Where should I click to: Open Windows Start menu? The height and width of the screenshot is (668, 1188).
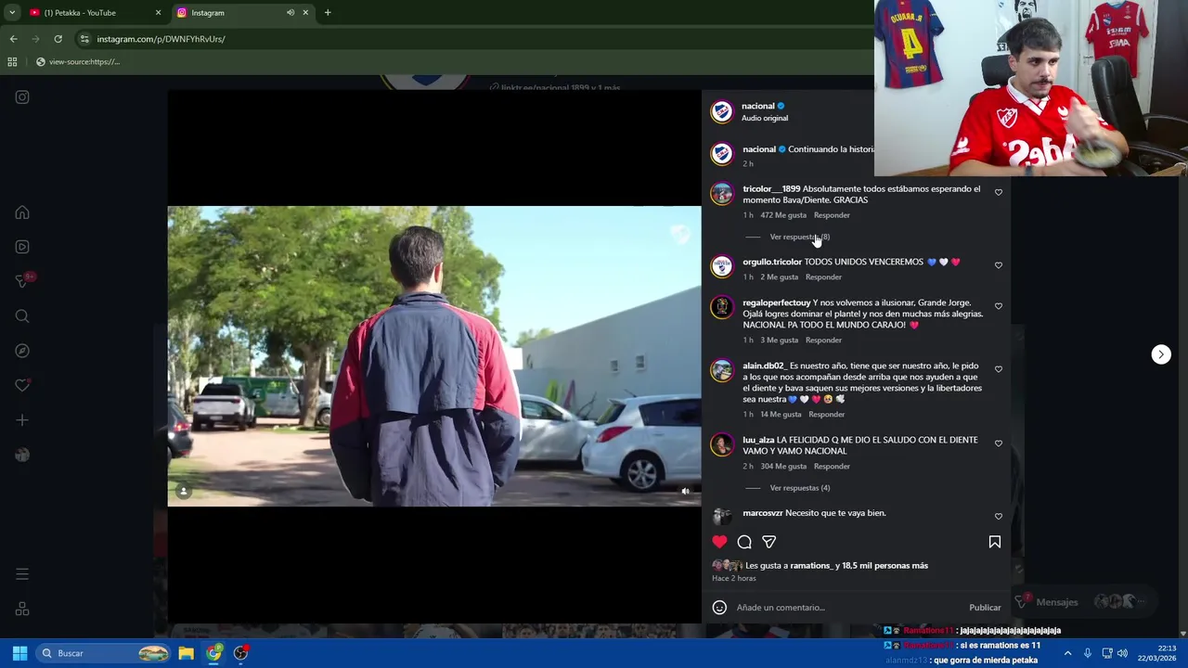click(x=19, y=653)
